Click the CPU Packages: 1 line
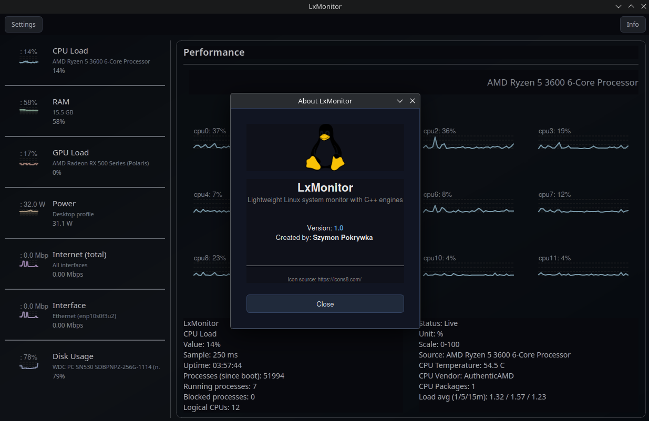This screenshot has height=421, width=649. [447, 386]
